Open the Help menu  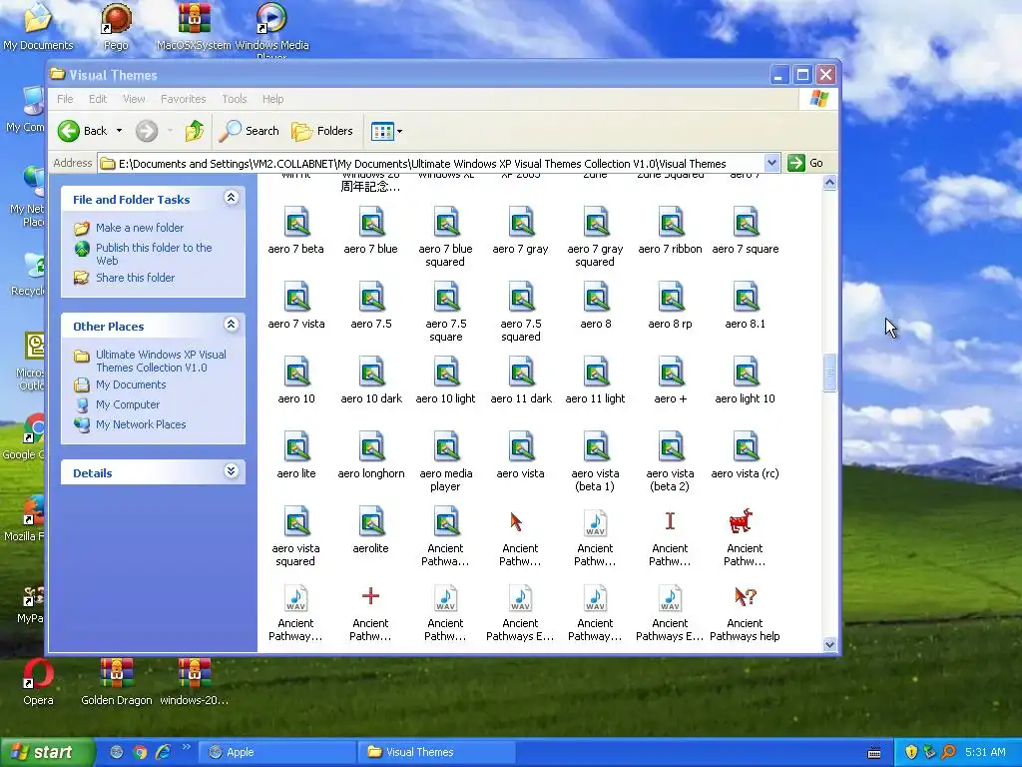[273, 99]
